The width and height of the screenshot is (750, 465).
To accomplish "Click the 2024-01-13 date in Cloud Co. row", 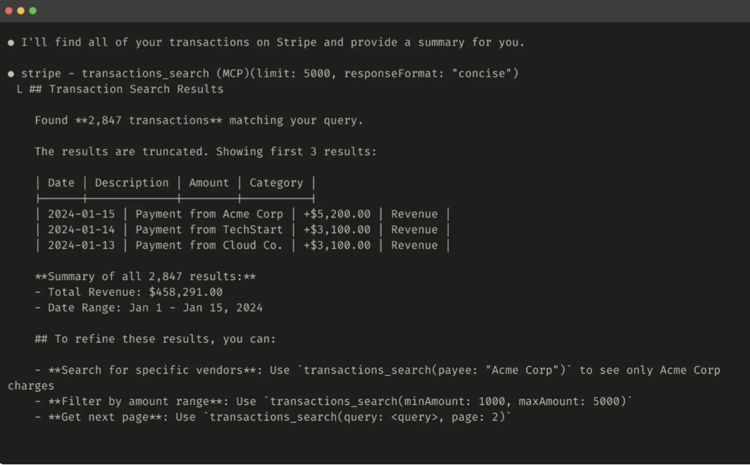I will (81, 246).
